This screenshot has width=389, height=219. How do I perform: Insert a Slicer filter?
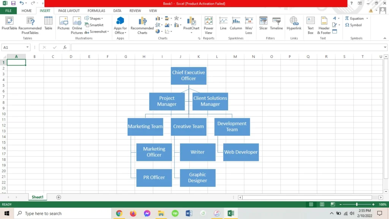click(263, 24)
